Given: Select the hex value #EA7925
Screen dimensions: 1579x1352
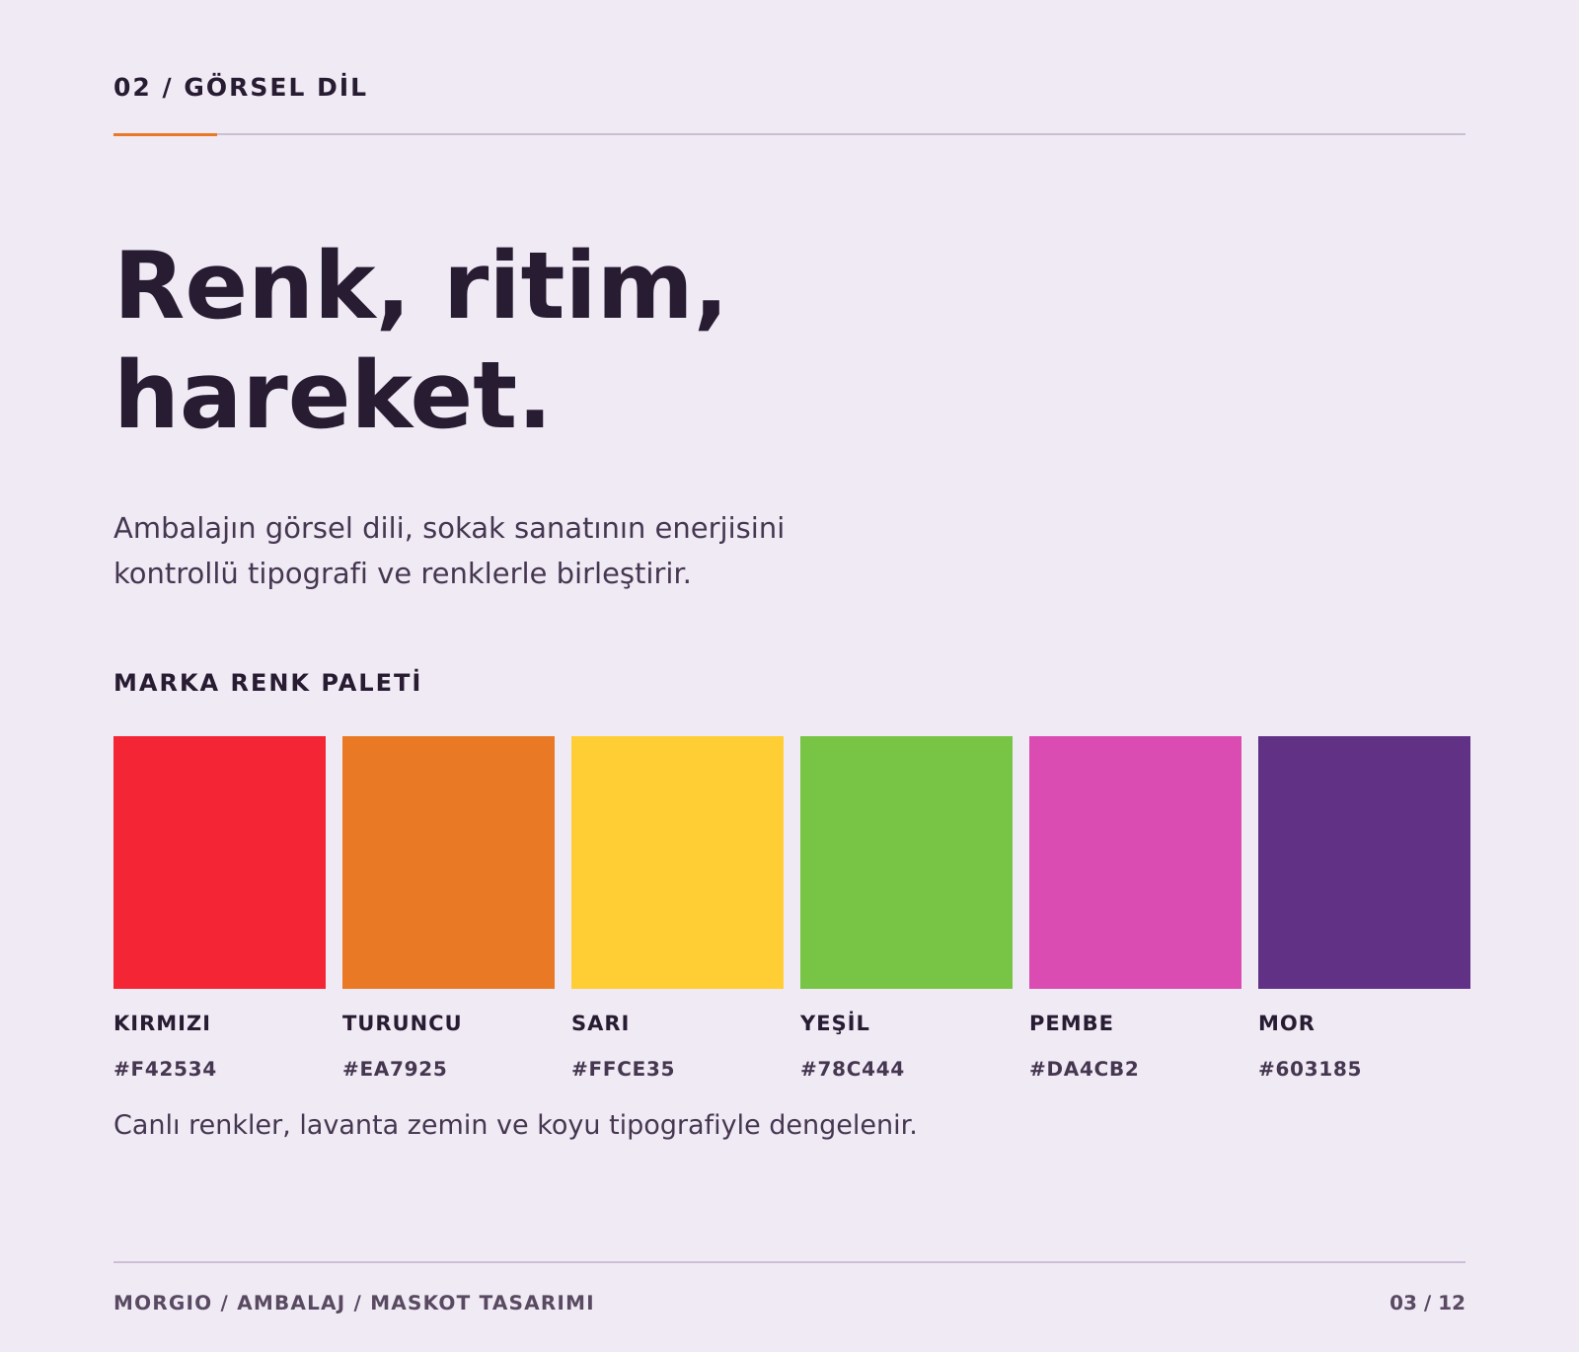Looking at the screenshot, I should 395,1069.
